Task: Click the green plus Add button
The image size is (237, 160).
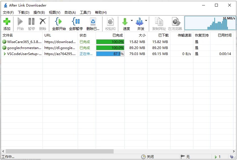Action: 7,21
